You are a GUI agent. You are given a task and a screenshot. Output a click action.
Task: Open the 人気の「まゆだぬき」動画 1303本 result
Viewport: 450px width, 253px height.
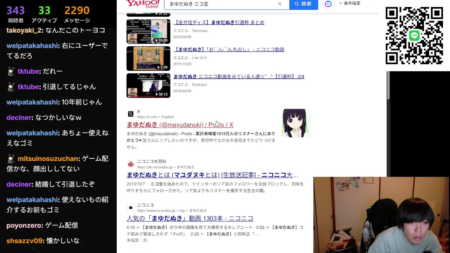(x=190, y=219)
